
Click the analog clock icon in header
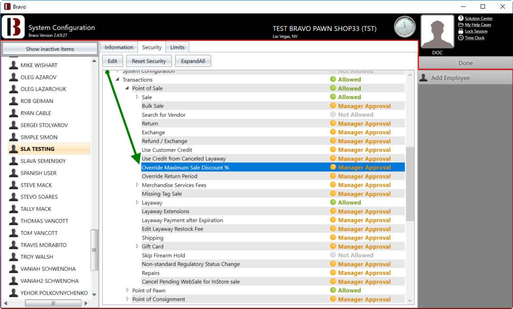tap(405, 27)
